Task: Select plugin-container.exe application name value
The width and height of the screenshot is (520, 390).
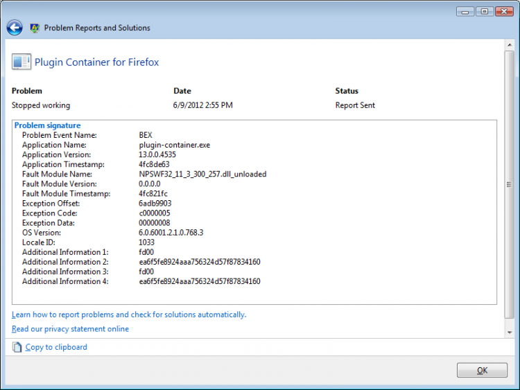Action: tap(175, 145)
